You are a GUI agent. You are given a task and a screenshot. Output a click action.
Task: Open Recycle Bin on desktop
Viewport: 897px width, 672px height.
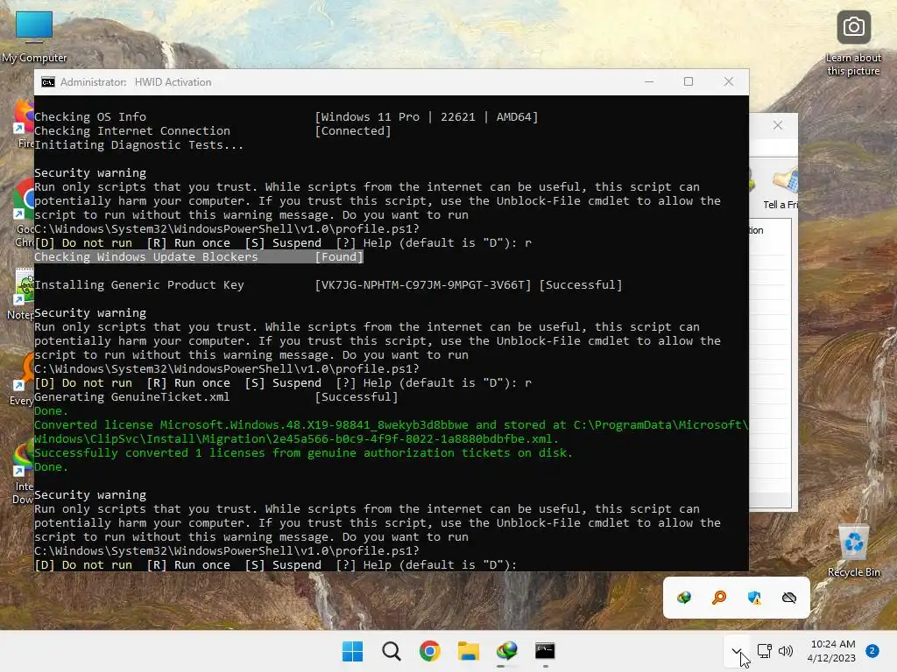pos(853,551)
